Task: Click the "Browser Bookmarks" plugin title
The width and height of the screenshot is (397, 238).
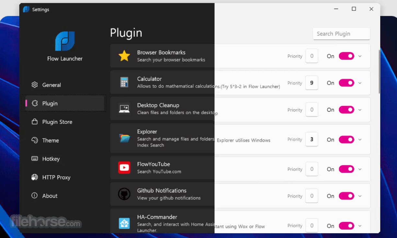Action: (x=161, y=53)
